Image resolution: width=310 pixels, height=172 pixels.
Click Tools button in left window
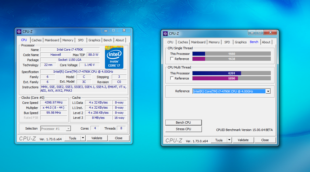click(73, 138)
